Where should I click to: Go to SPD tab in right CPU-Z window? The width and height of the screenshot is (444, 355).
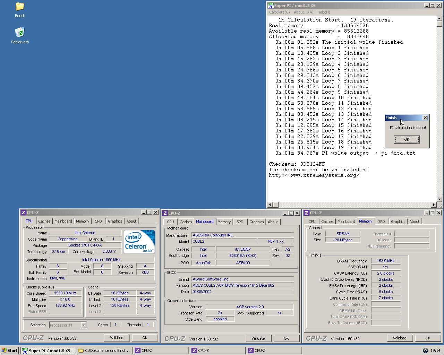click(382, 222)
